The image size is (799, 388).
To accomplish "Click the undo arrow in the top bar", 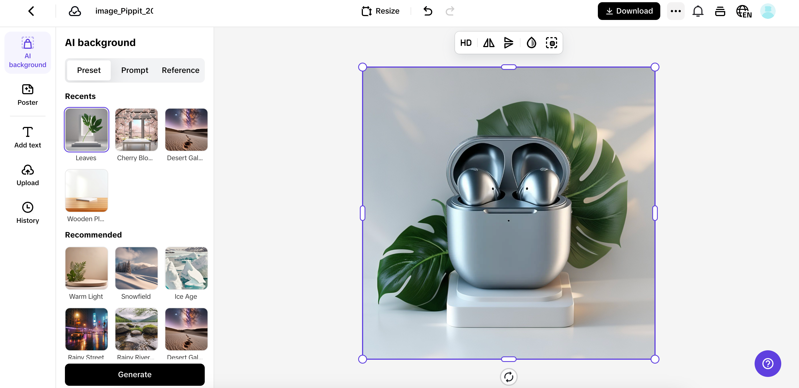I will (x=428, y=11).
